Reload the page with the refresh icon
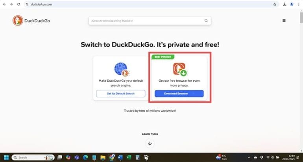 pos(18,4)
